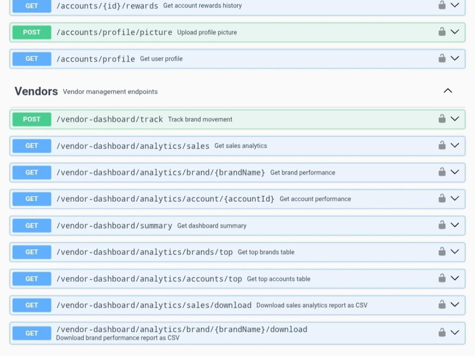Click 'Track brand movement' description
This screenshot has height=356, width=475.
[x=200, y=119]
